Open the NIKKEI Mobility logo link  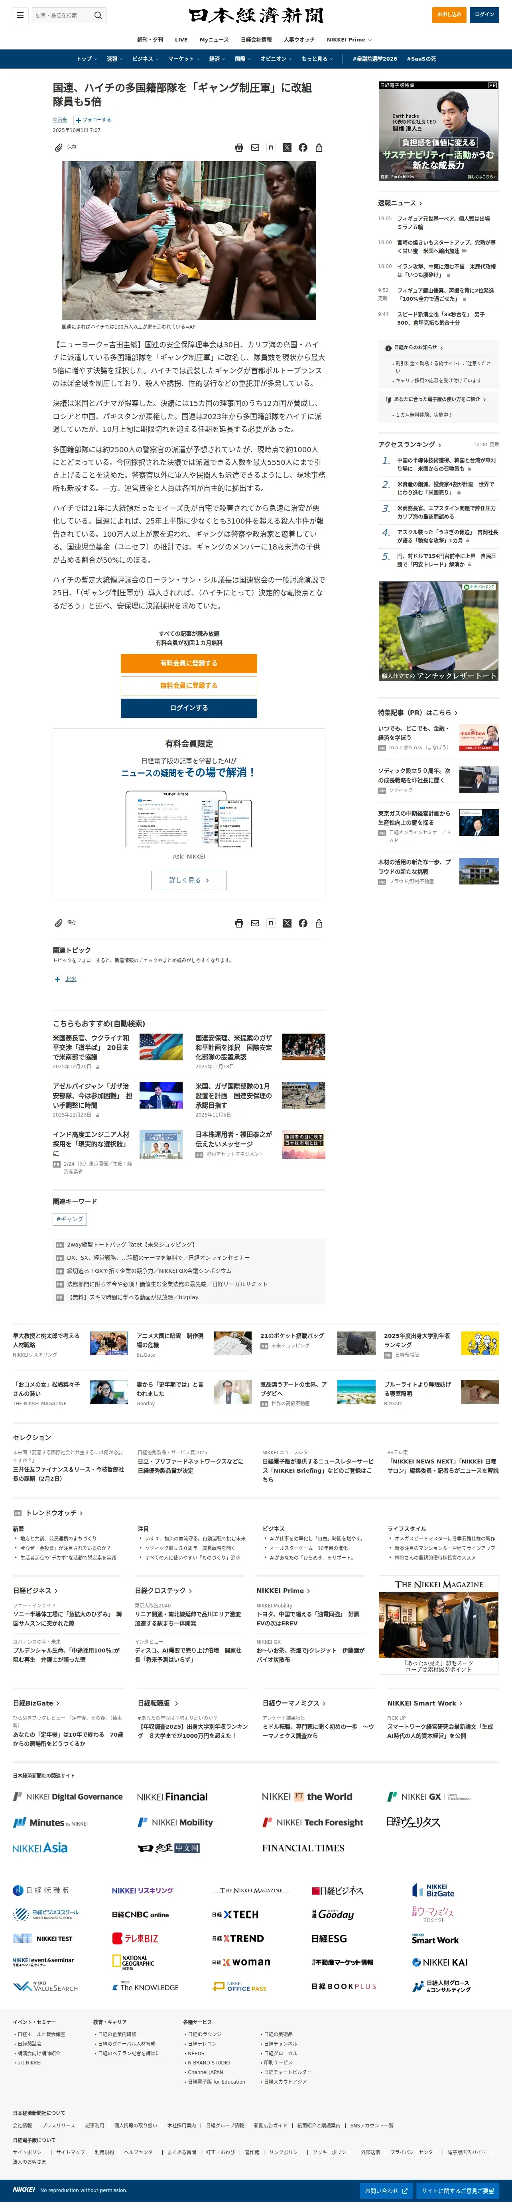[x=174, y=1822]
